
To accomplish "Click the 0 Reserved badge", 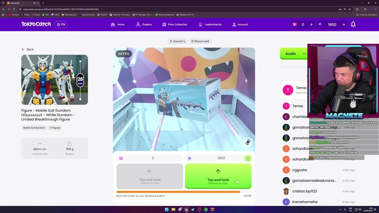I will pos(200,41).
